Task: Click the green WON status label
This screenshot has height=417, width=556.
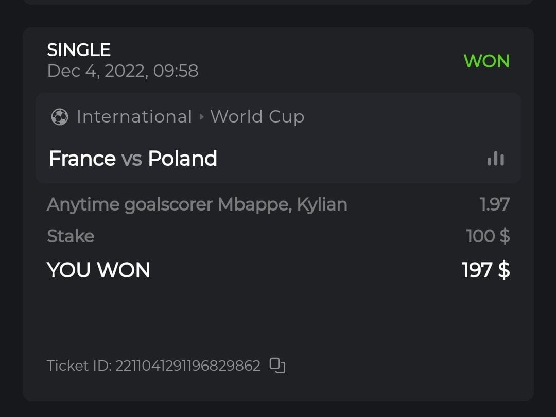Action: pyautogui.click(x=486, y=61)
